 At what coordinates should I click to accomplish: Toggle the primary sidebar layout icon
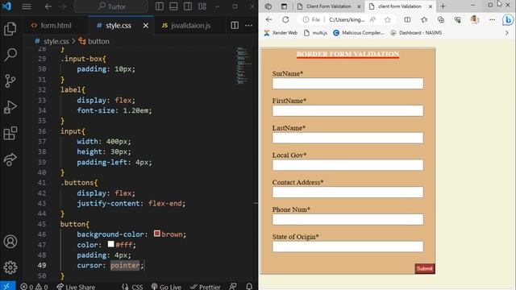[x=160, y=6]
